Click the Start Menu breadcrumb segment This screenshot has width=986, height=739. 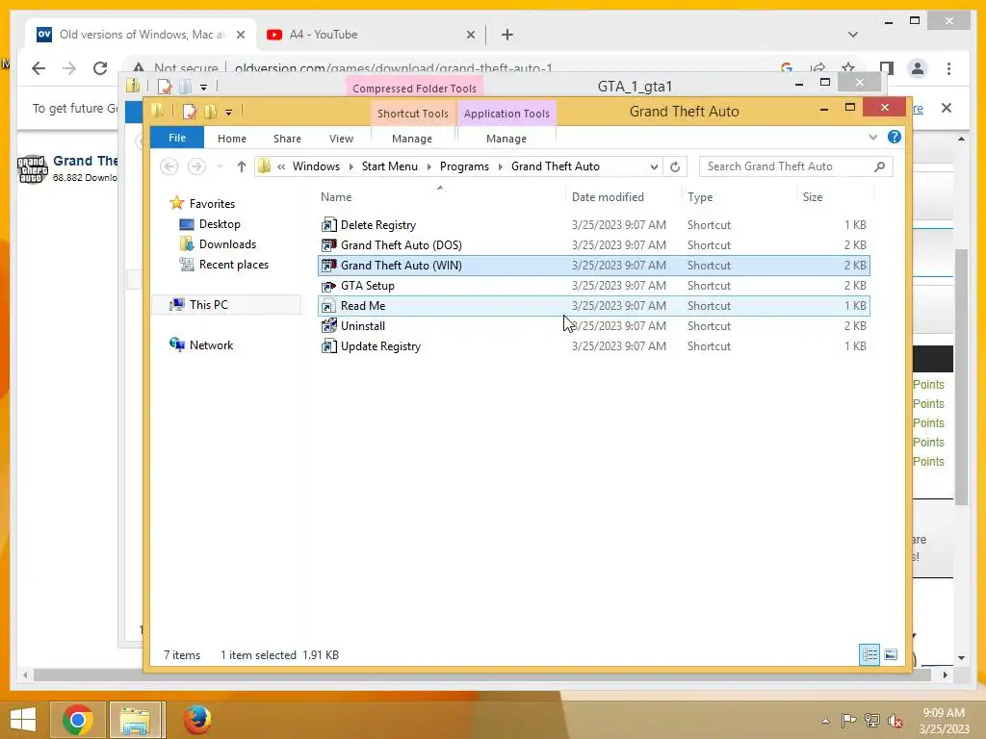click(389, 166)
